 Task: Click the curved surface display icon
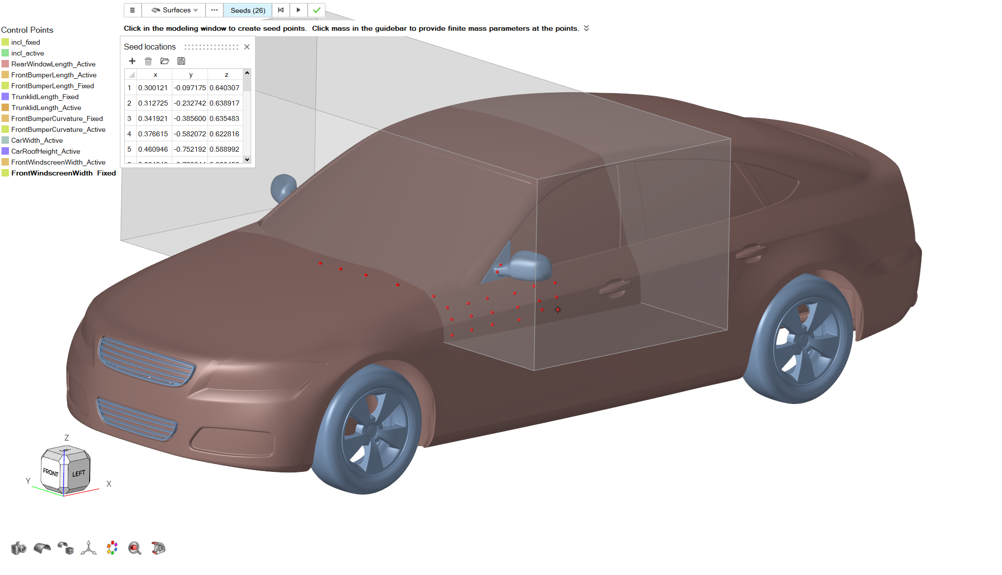pos(42,548)
